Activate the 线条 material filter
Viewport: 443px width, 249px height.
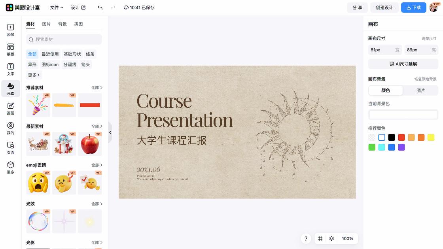click(x=90, y=54)
